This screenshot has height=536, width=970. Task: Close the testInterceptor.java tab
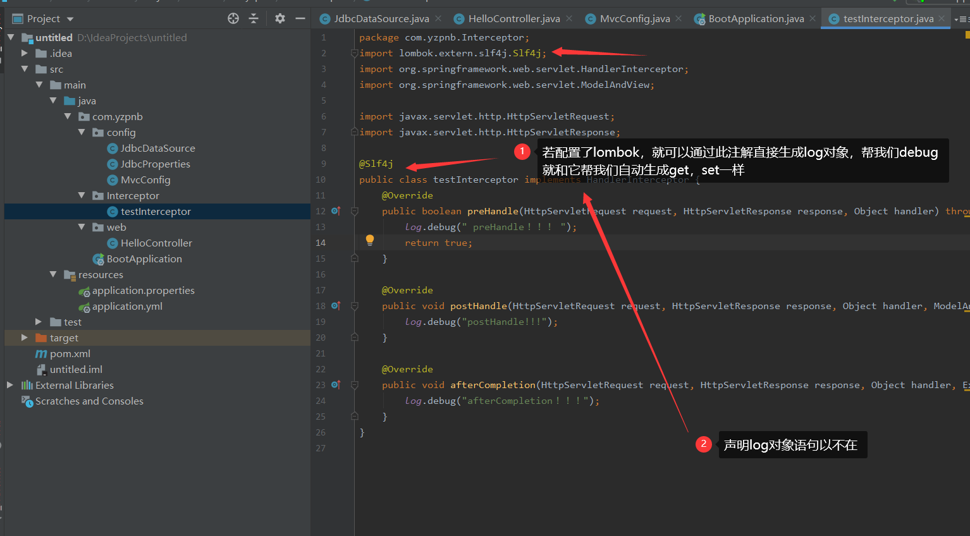(942, 19)
